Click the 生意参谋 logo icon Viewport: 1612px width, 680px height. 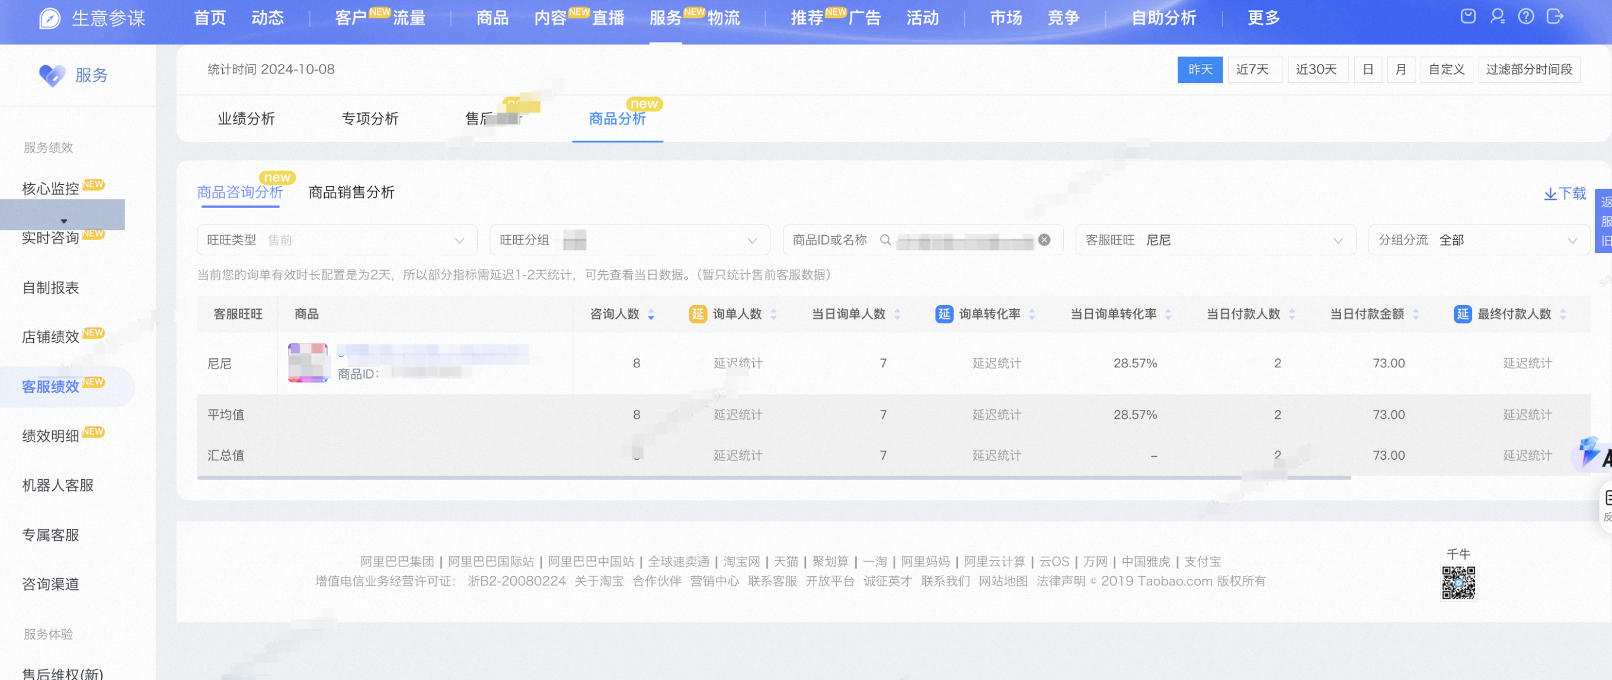[49, 18]
